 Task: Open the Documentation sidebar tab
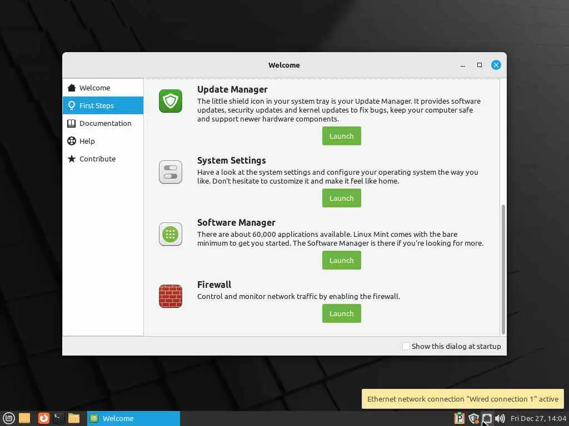point(103,123)
